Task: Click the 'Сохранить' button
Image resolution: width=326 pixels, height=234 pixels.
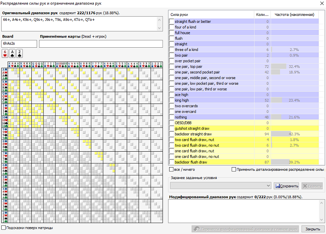Action: tap(286, 186)
